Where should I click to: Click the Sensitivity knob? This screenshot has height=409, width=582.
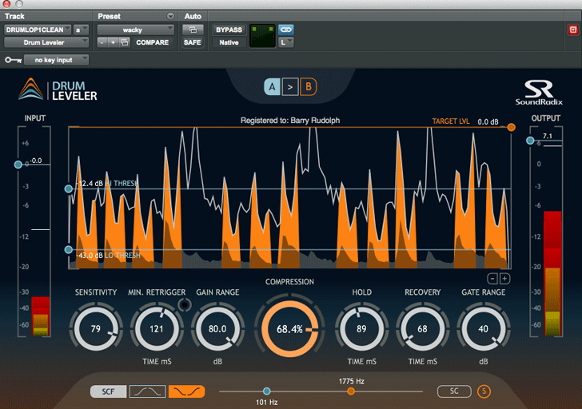(x=96, y=328)
